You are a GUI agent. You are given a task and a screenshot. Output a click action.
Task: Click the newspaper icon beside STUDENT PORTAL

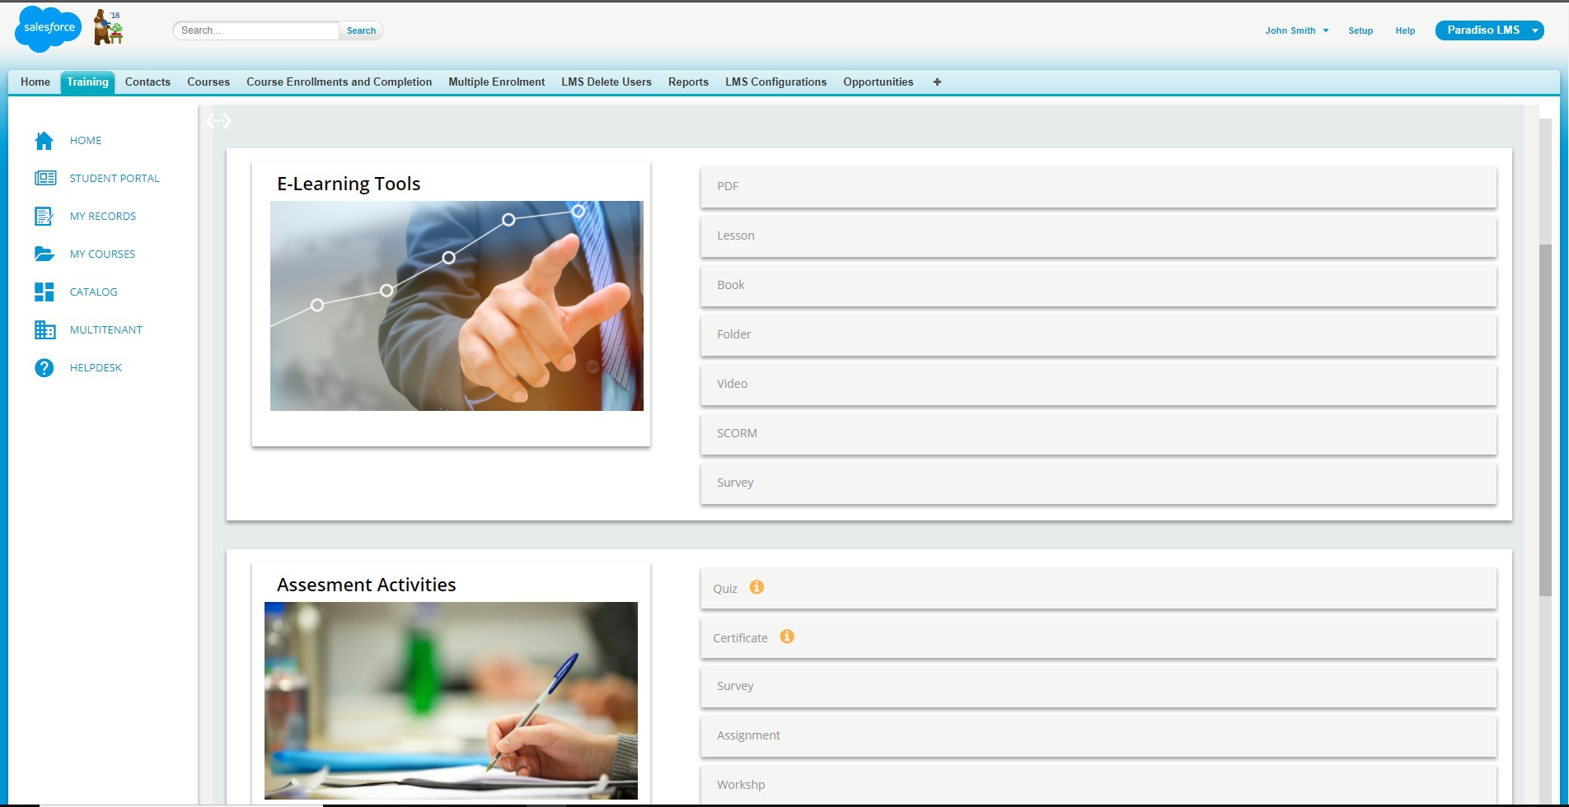(x=45, y=178)
